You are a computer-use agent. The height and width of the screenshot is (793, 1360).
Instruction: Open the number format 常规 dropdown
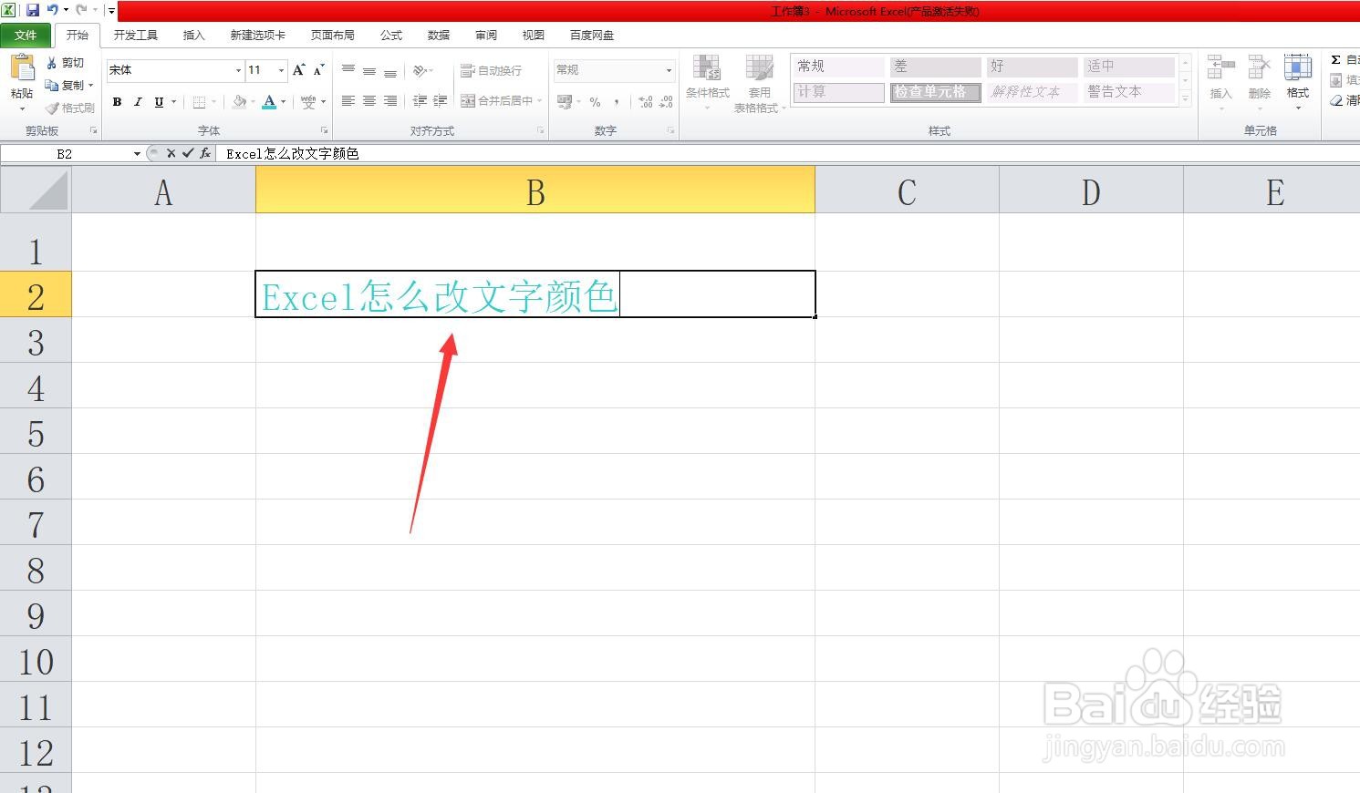[x=668, y=69]
